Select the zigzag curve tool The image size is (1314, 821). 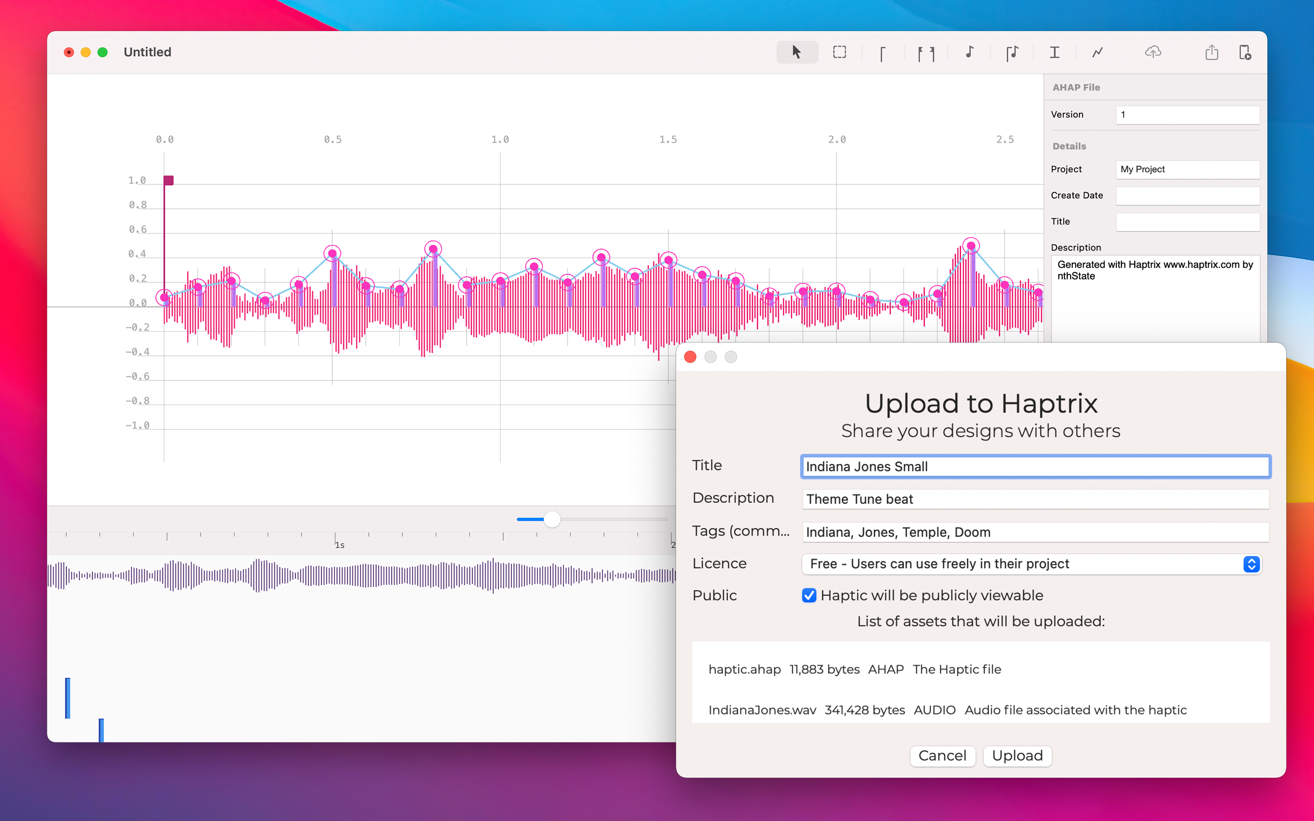click(1097, 52)
